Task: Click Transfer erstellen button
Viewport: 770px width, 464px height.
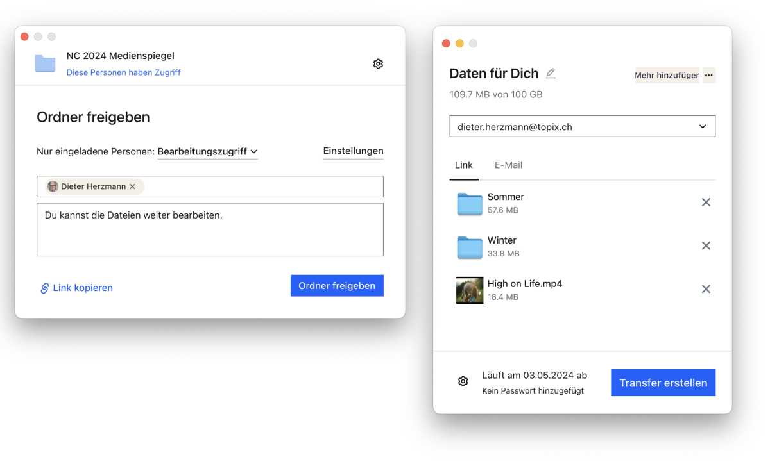Action: click(x=663, y=383)
